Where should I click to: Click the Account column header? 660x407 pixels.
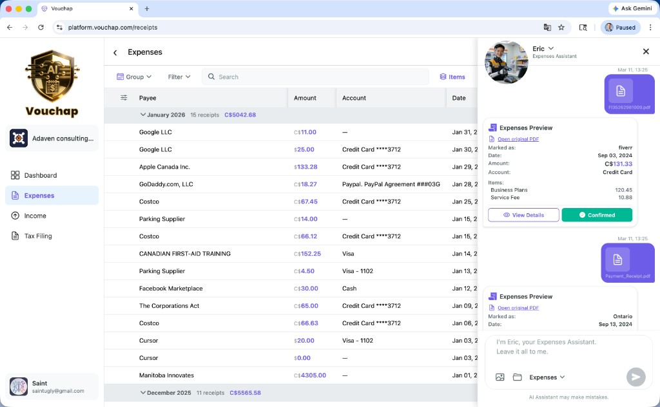tap(354, 98)
